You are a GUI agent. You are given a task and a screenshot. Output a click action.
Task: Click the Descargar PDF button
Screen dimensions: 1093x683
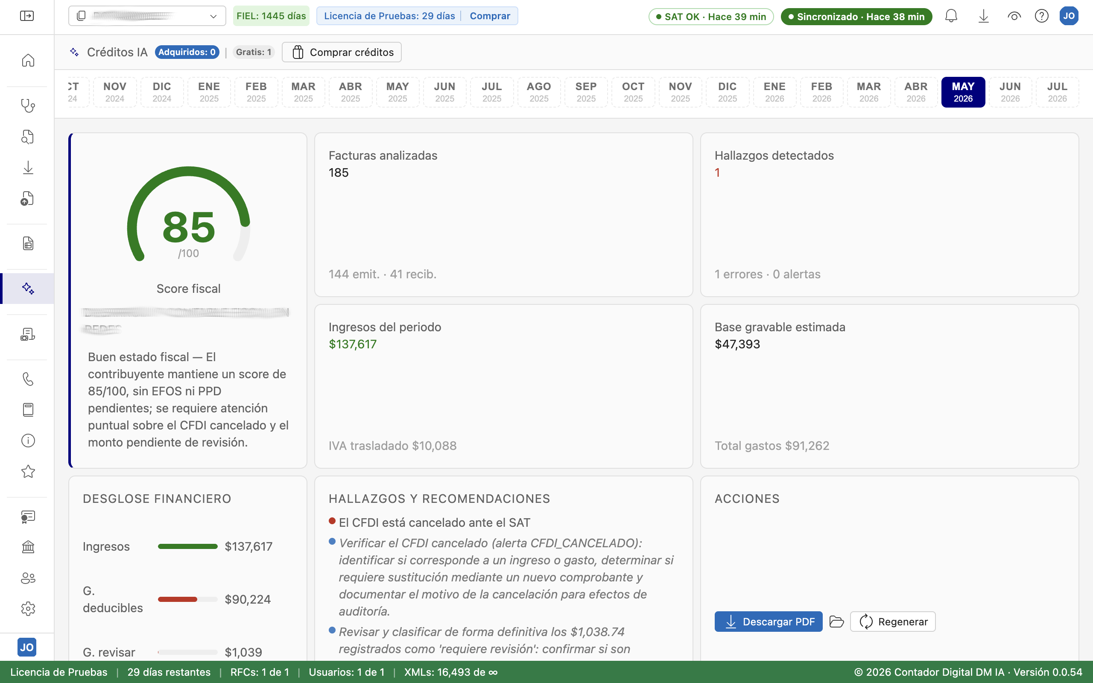768,622
